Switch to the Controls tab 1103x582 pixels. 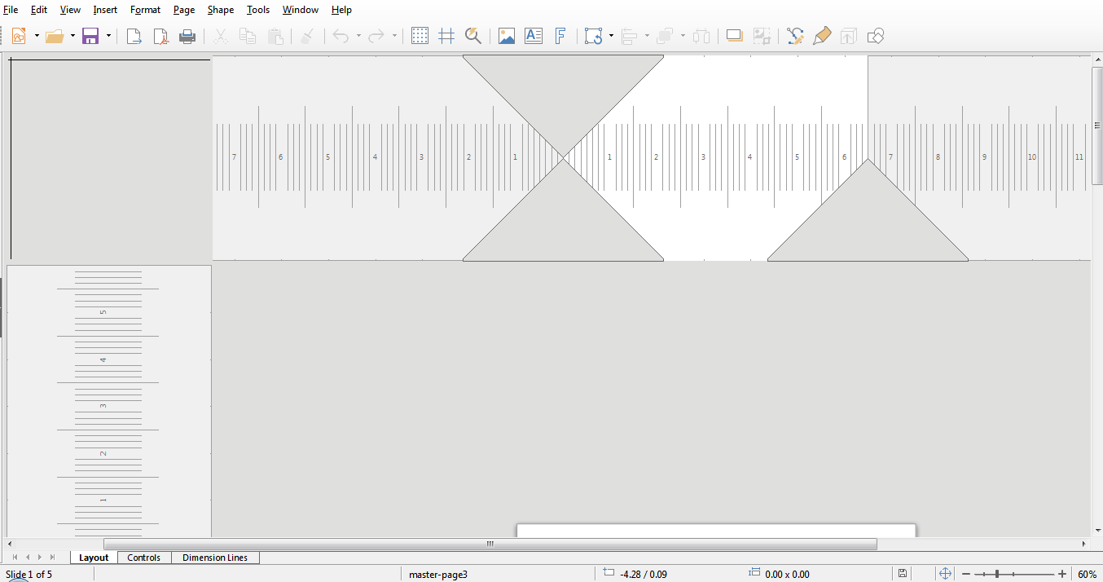tap(144, 558)
